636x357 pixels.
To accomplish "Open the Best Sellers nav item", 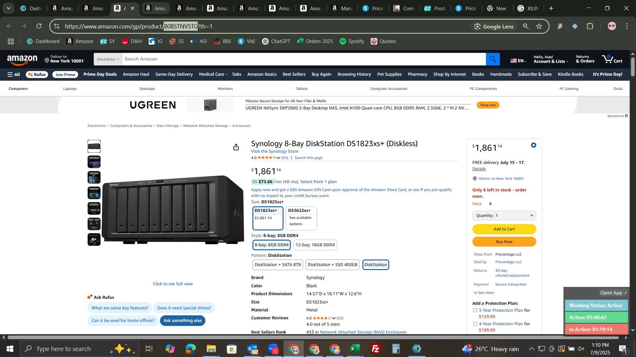I will (294, 74).
